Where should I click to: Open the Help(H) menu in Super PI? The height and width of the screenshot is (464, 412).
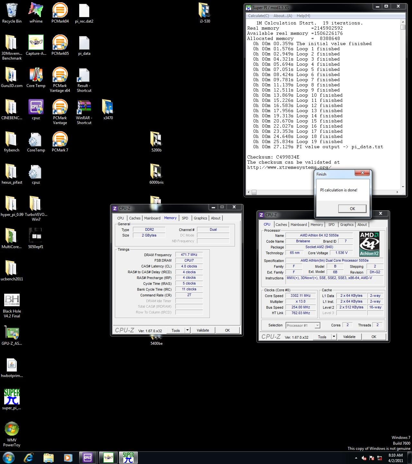[x=304, y=16]
